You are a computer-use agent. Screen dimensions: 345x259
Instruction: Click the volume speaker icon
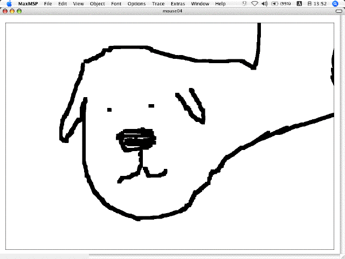(x=265, y=4)
